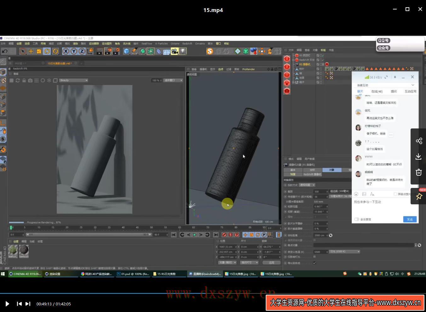
Task: Click the Light bulb object icon
Action: [x=183, y=51]
